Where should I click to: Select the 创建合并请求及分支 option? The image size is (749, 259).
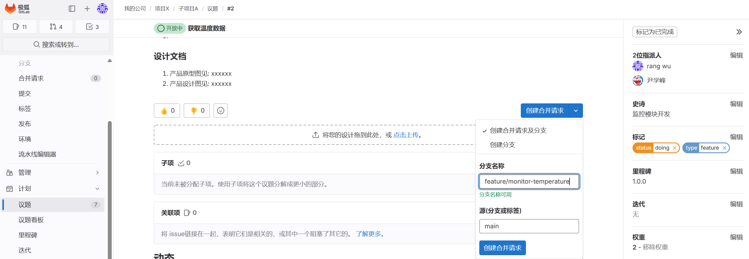(518, 131)
